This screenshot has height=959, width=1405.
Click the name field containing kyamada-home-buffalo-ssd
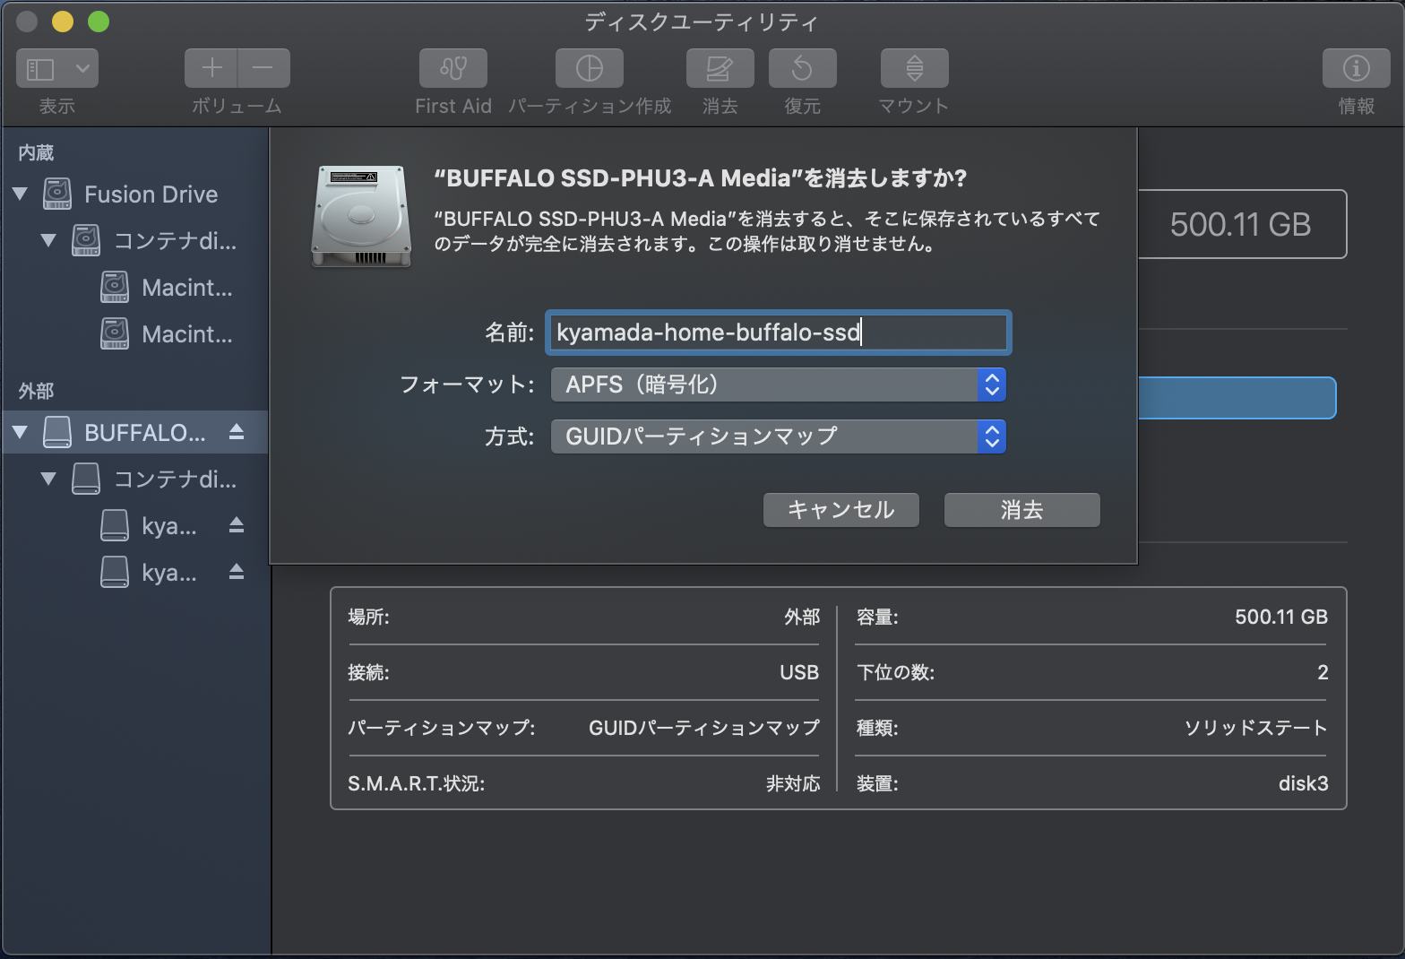pyautogui.click(x=778, y=333)
